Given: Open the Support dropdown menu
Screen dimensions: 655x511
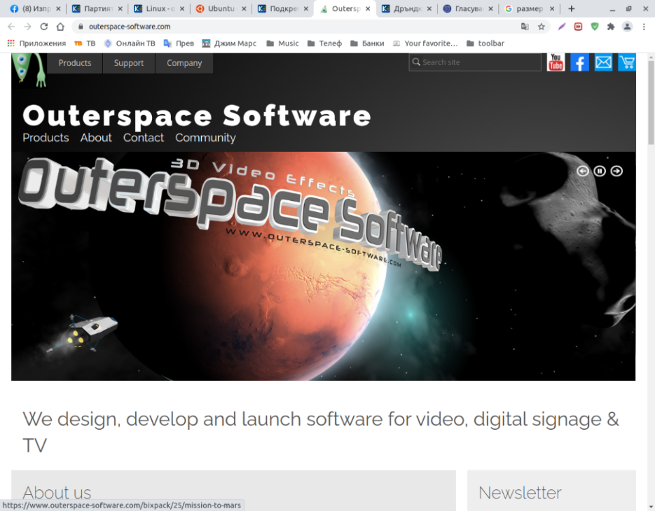Looking at the screenshot, I should tap(129, 63).
